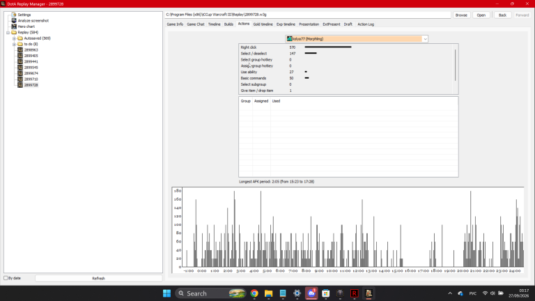Click the replay 2899545 icon
Image resolution: width=535 pixels, height=301 pixels.
tap(20, 67)
